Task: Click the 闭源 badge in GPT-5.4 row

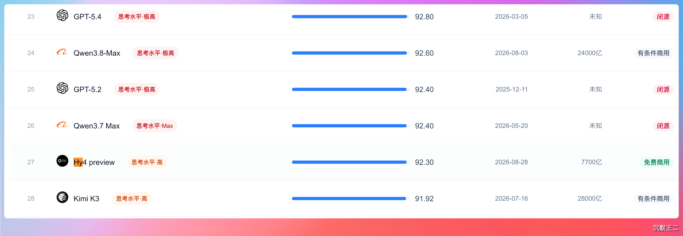Action: [x=663, y=17]
